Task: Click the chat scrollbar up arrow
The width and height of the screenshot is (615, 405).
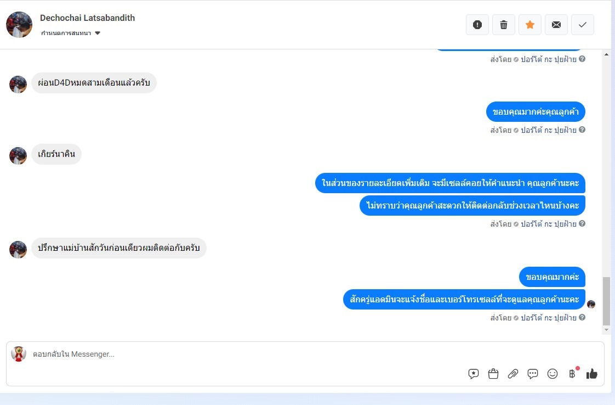Action: 606,54
